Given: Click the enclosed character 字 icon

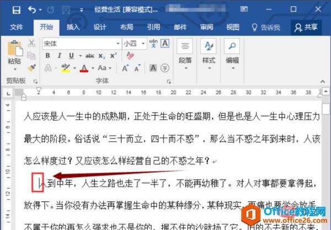Looking at the screenshot, I should (x=165, y=68).
